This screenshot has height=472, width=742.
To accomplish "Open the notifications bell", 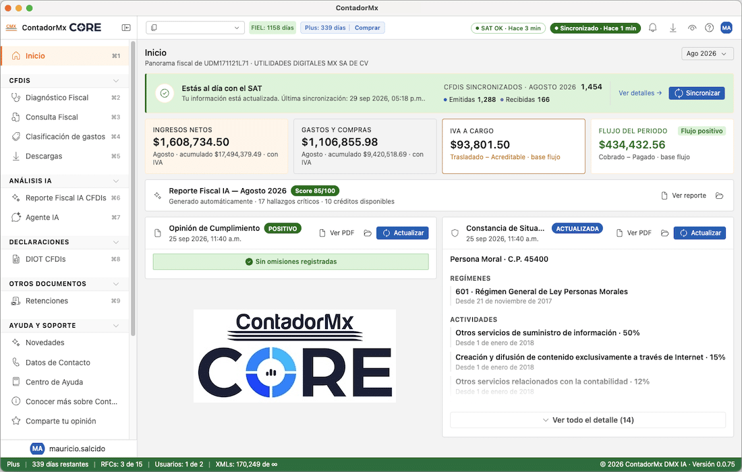I will pyautogui.click(x=652, y=28).
